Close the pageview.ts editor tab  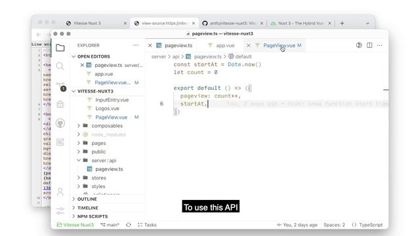150,45
